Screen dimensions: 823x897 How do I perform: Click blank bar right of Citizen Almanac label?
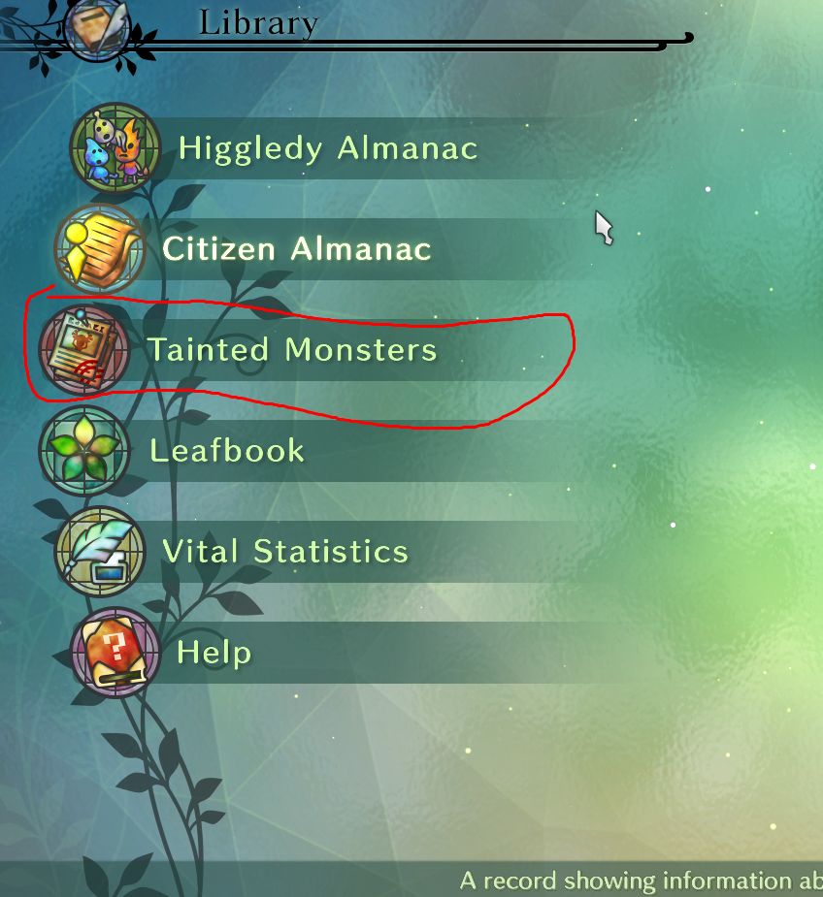(x=504, y=249)
